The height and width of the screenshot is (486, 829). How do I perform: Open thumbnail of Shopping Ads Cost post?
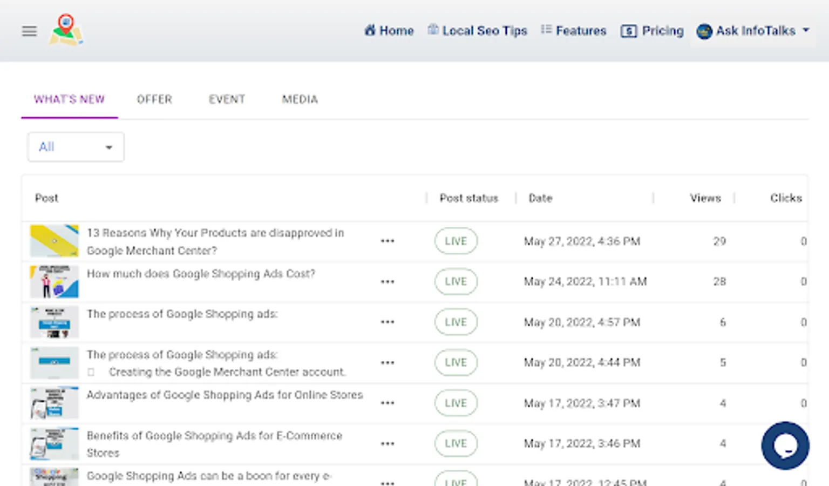coord(55,282)
